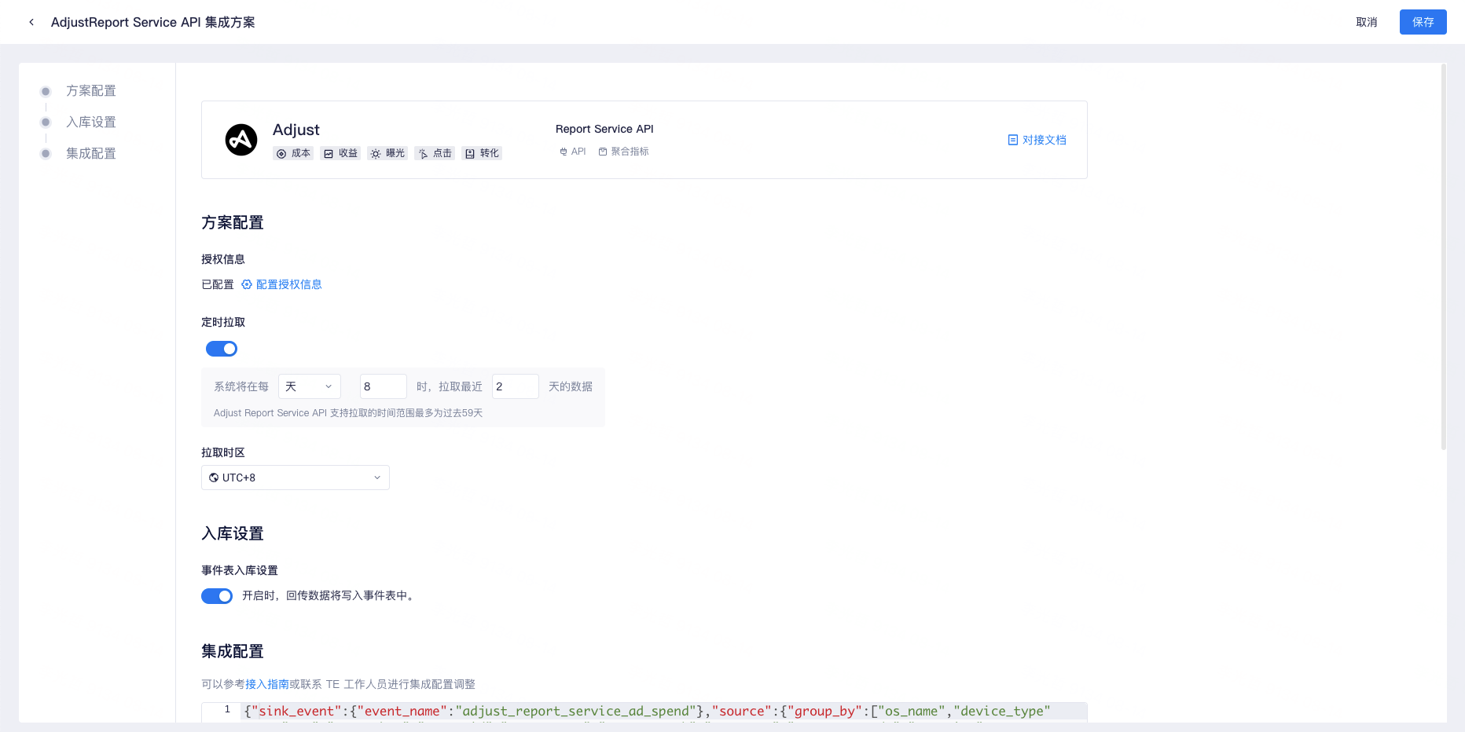Select 集成配置 in the left navigation
Screen dimensions: 1465x732
[90, 153]
